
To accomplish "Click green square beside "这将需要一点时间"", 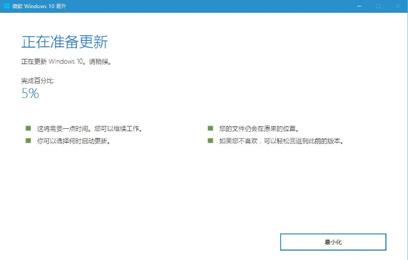I will pos(27,128).
